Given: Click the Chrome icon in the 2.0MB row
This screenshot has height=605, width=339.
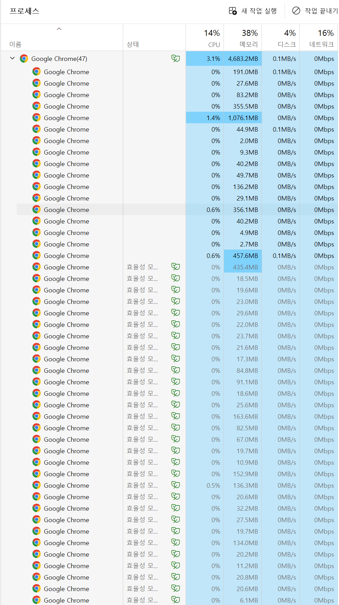Looking at the screenshot, I should [x=37, y=141].
